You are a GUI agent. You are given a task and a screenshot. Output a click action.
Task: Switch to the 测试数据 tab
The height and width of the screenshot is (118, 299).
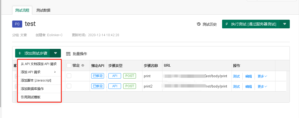43,10
